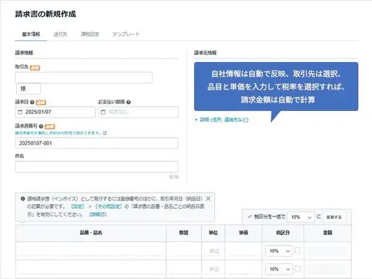Image resolution: width=372 pixels, height=279 pixels.
Task: Click the 税区分 column header
Action: click(x=283, y=232)
